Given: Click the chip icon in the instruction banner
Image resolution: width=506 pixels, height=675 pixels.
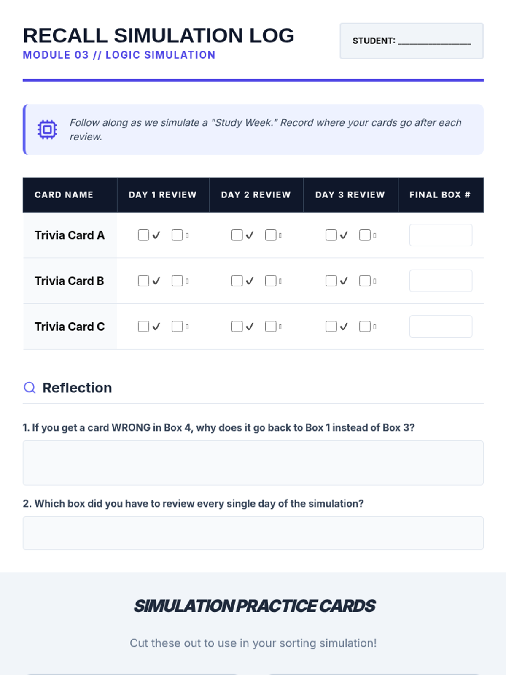Looking at the screenshot, I should coord(47,130).
